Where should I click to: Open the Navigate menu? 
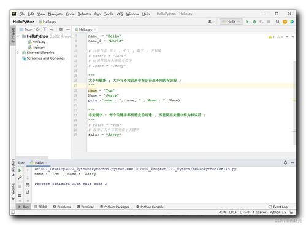(x=55, y=14)
